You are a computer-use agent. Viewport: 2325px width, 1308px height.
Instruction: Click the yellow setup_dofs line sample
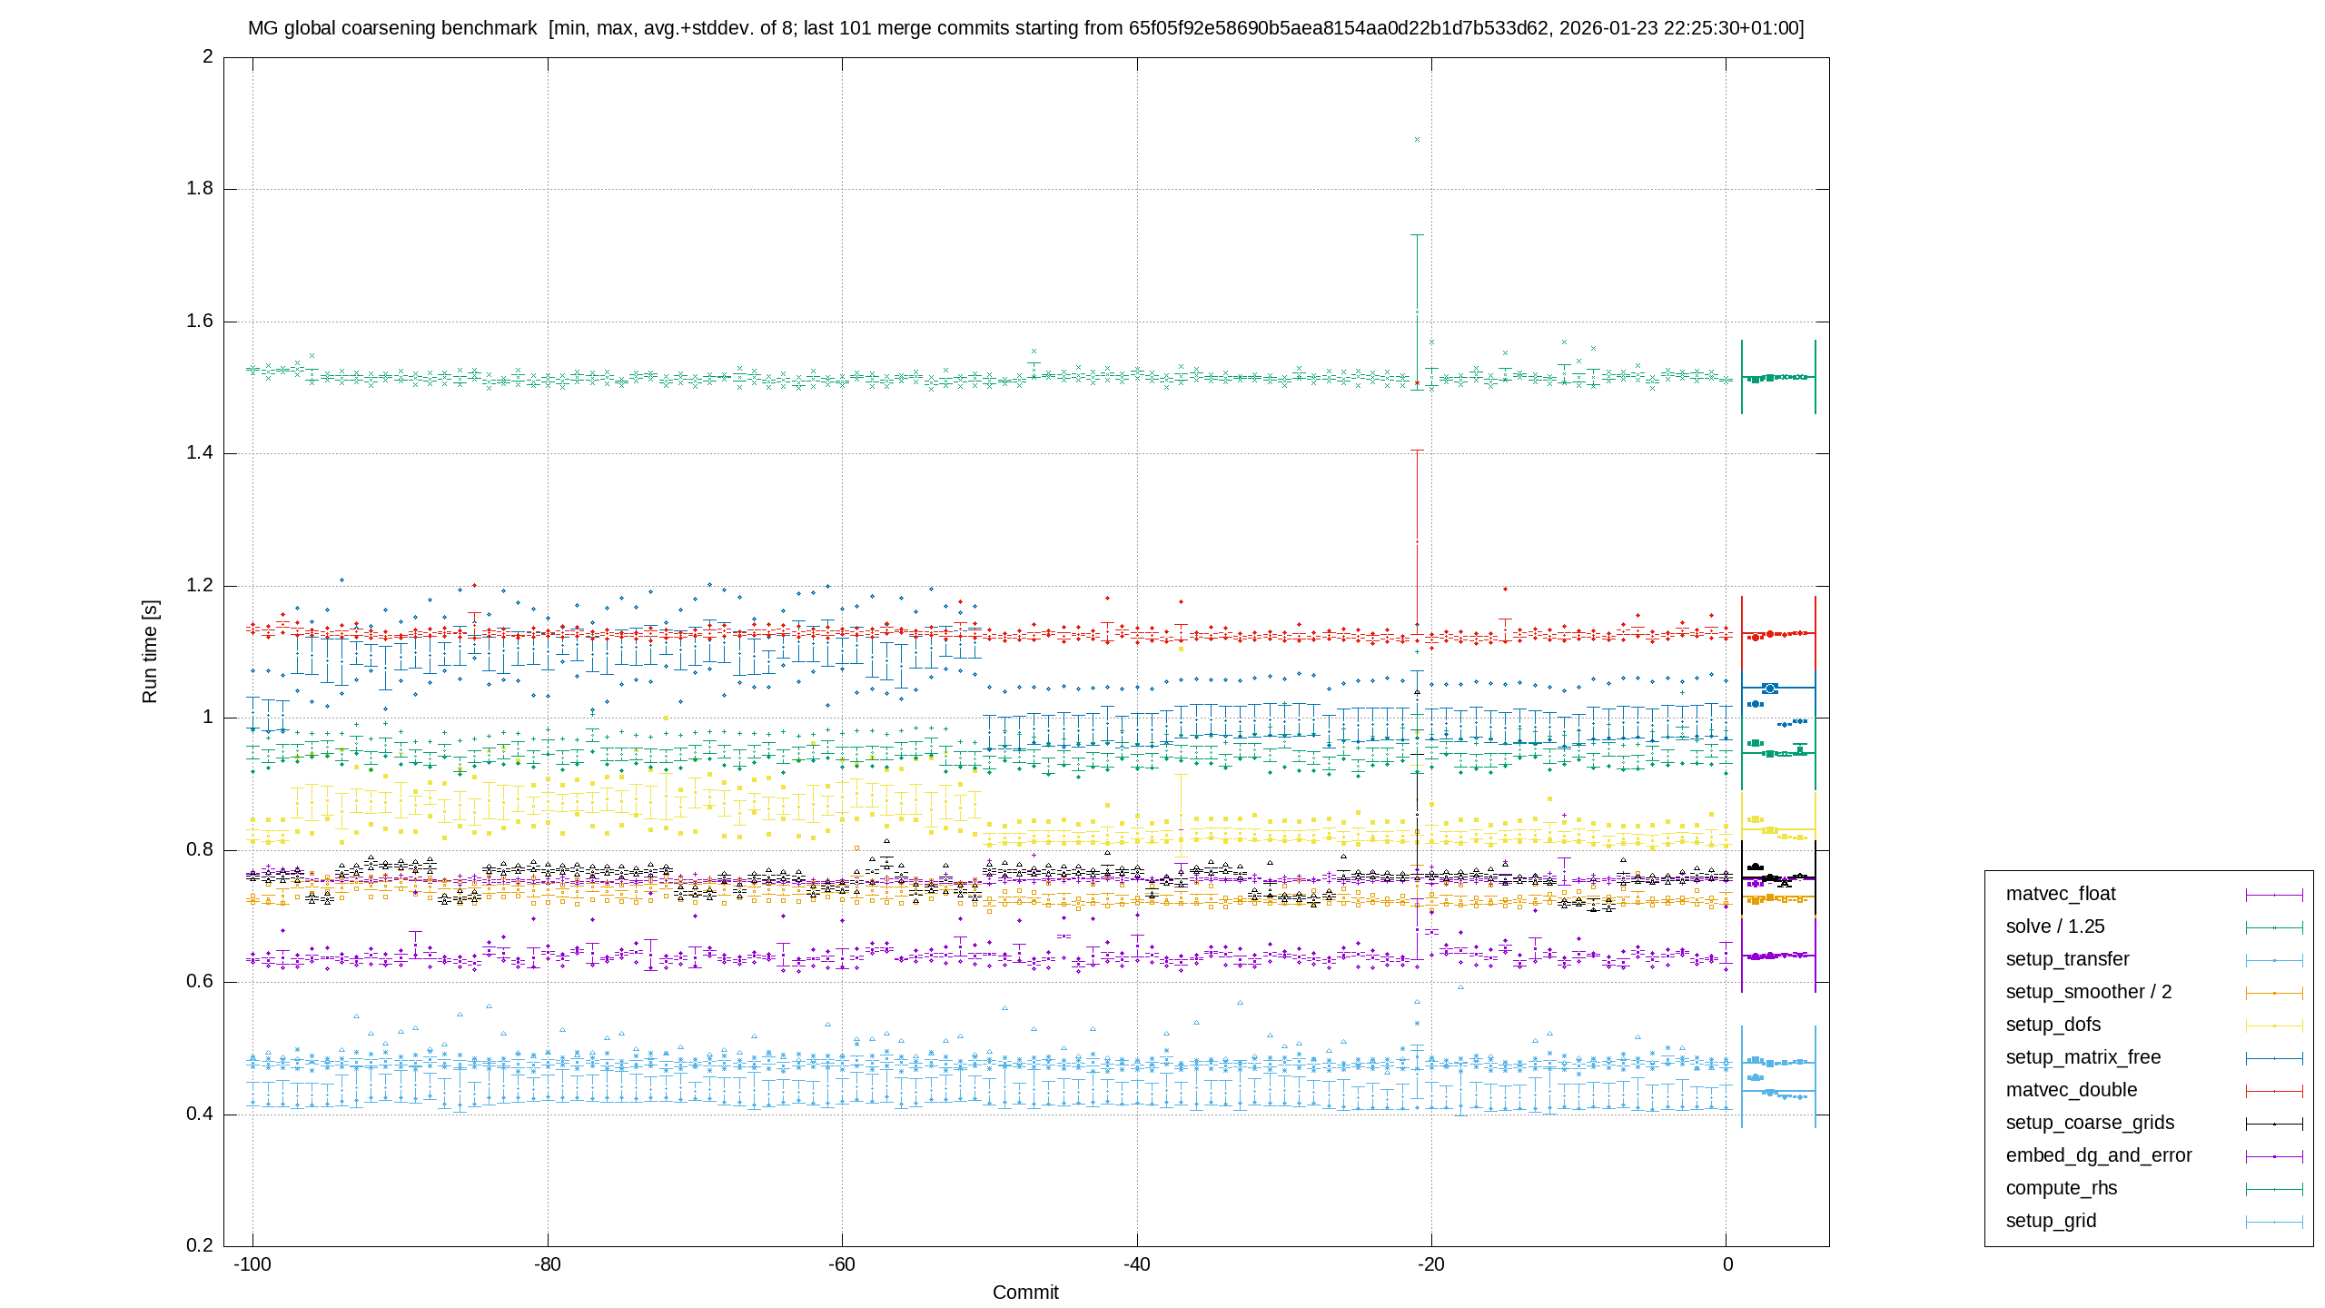click(x=2274, y=1026)
